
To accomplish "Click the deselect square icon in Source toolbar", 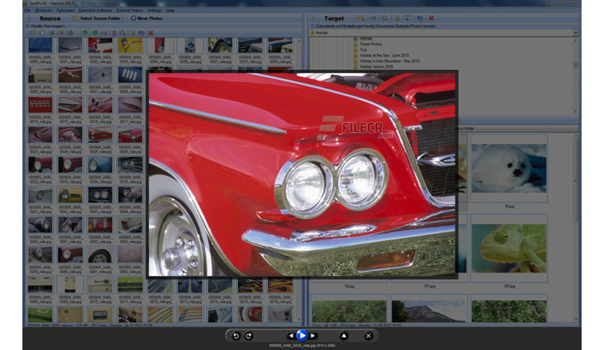I will (43, 33).
